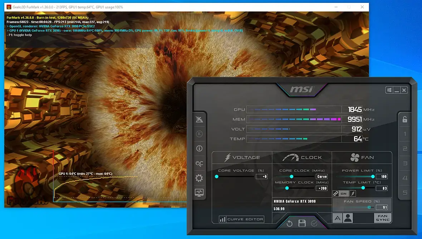
Task: Toggle the priority lightning bolt icon
Action: tap(353, 194)
